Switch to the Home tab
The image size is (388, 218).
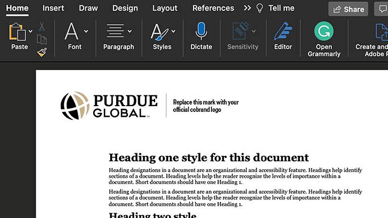17,8
